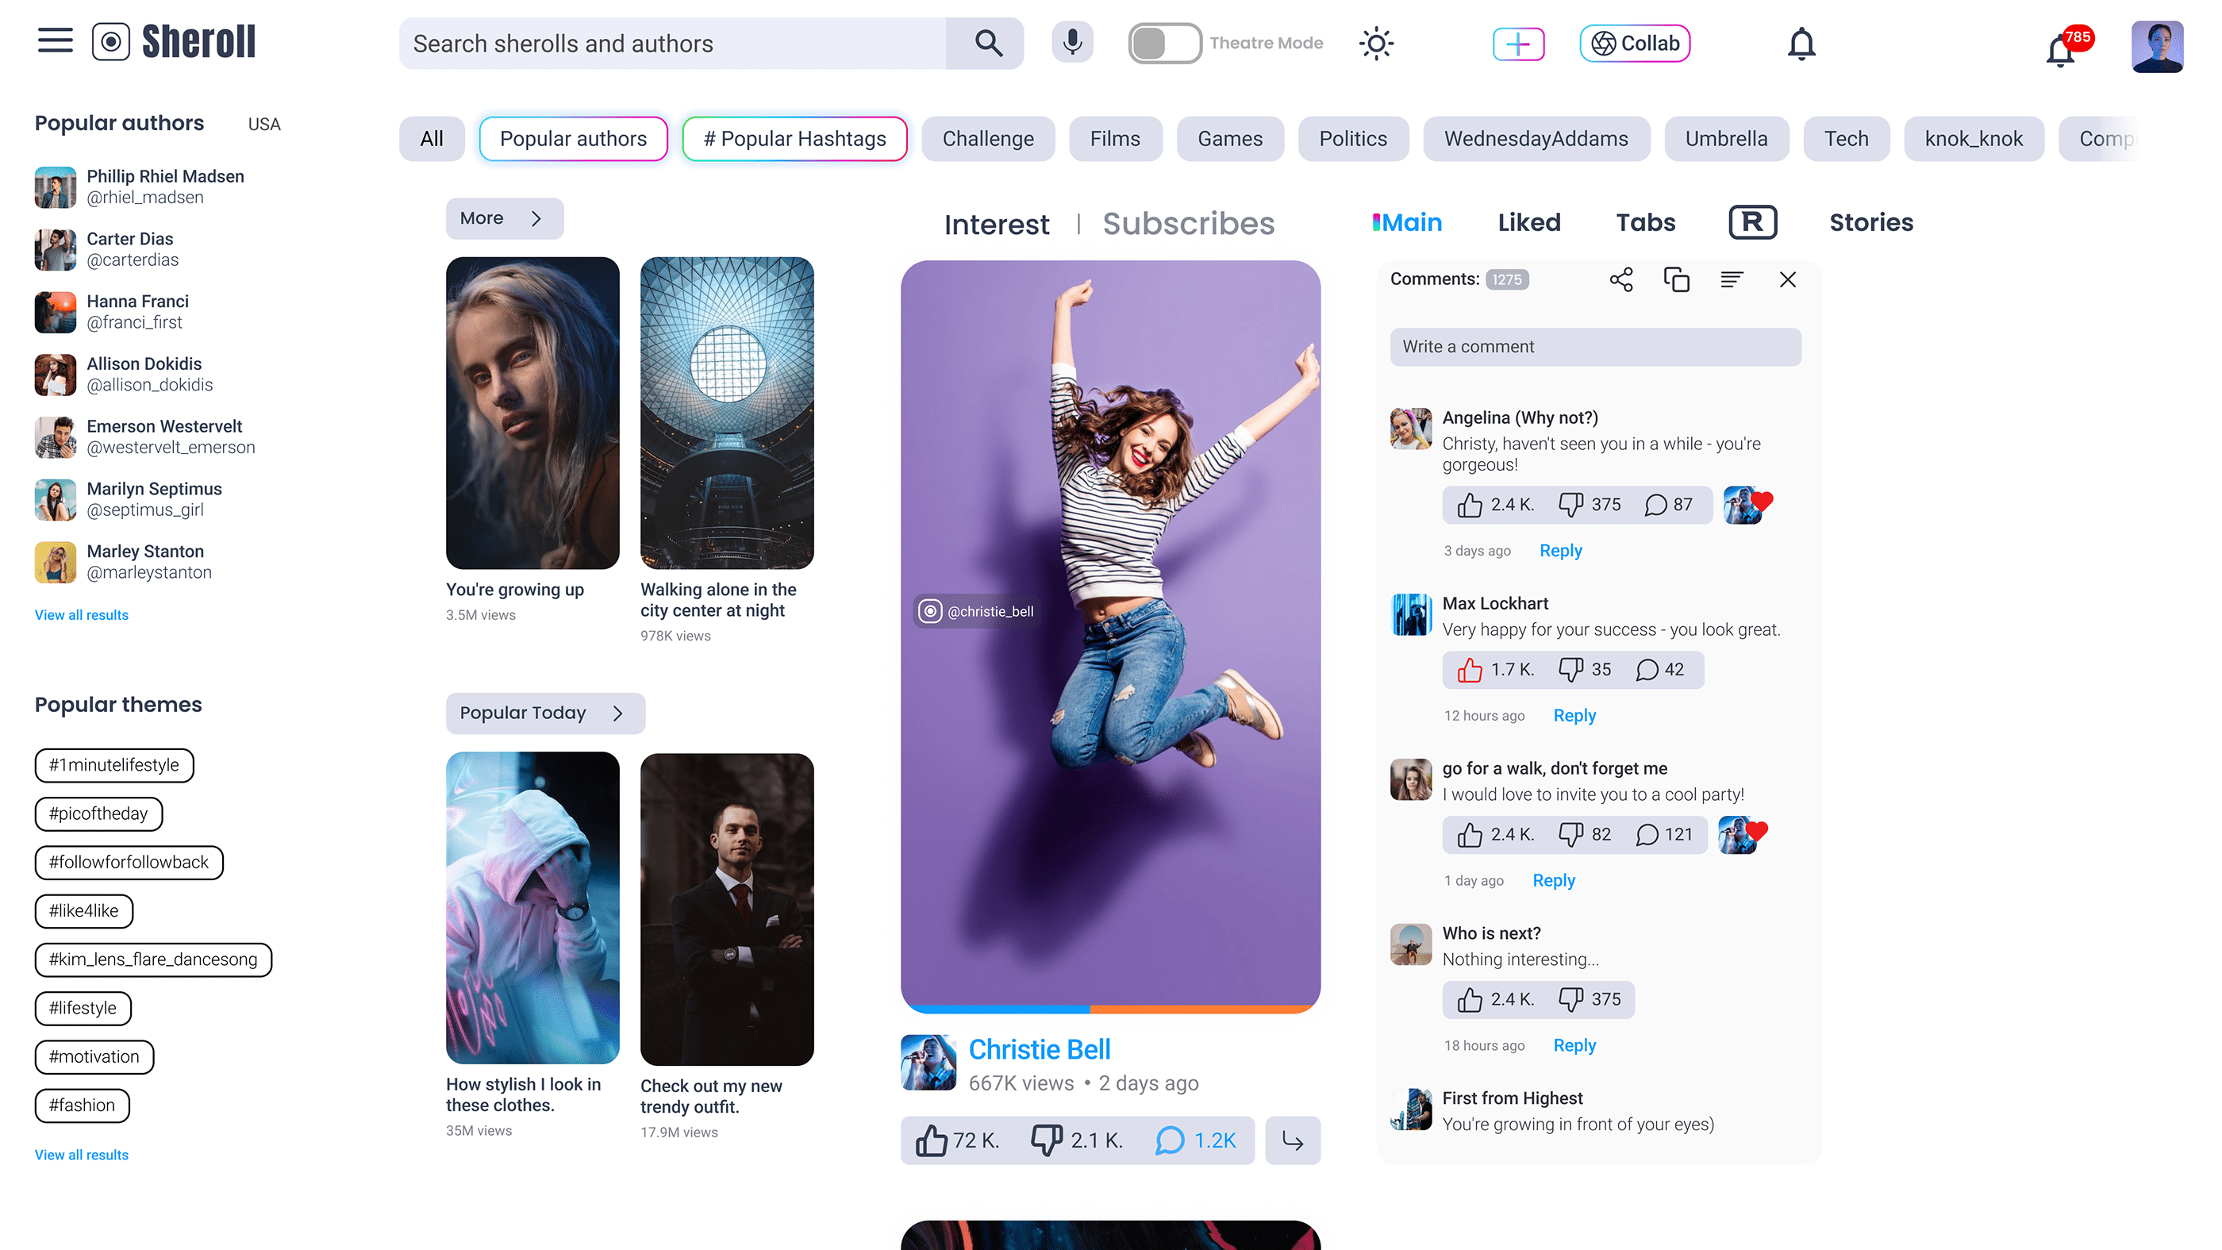
Task: Expand the More section
Action: point(504,218)
